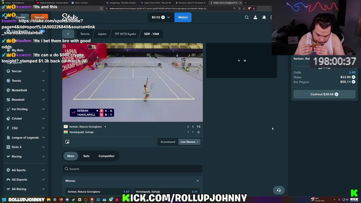
Task: Click the All Esports icon in sidebar
Action: coord(8,180)
